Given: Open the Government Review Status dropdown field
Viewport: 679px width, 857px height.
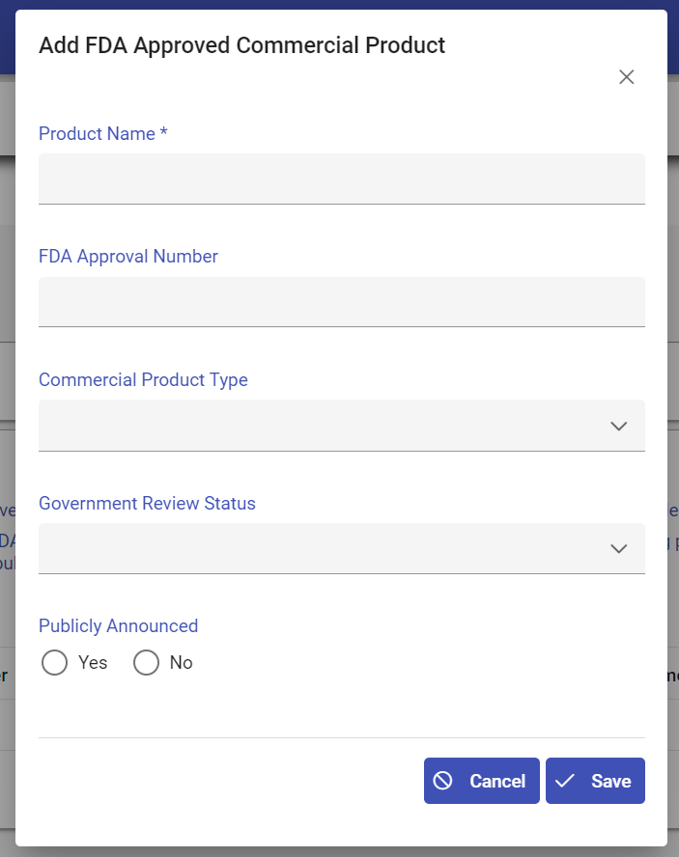Looking at the screenshot, I should click(319, 548).
